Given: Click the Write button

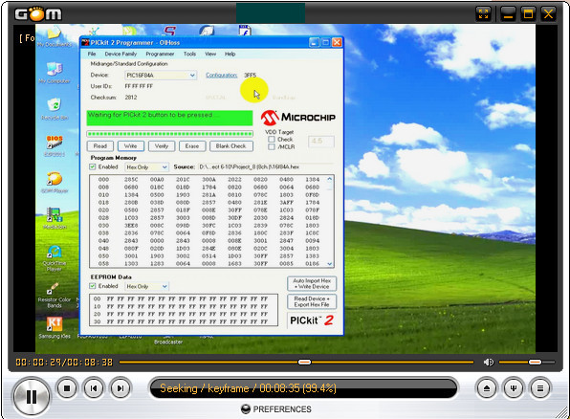Looking at the screenshot, I should [131, 146].
